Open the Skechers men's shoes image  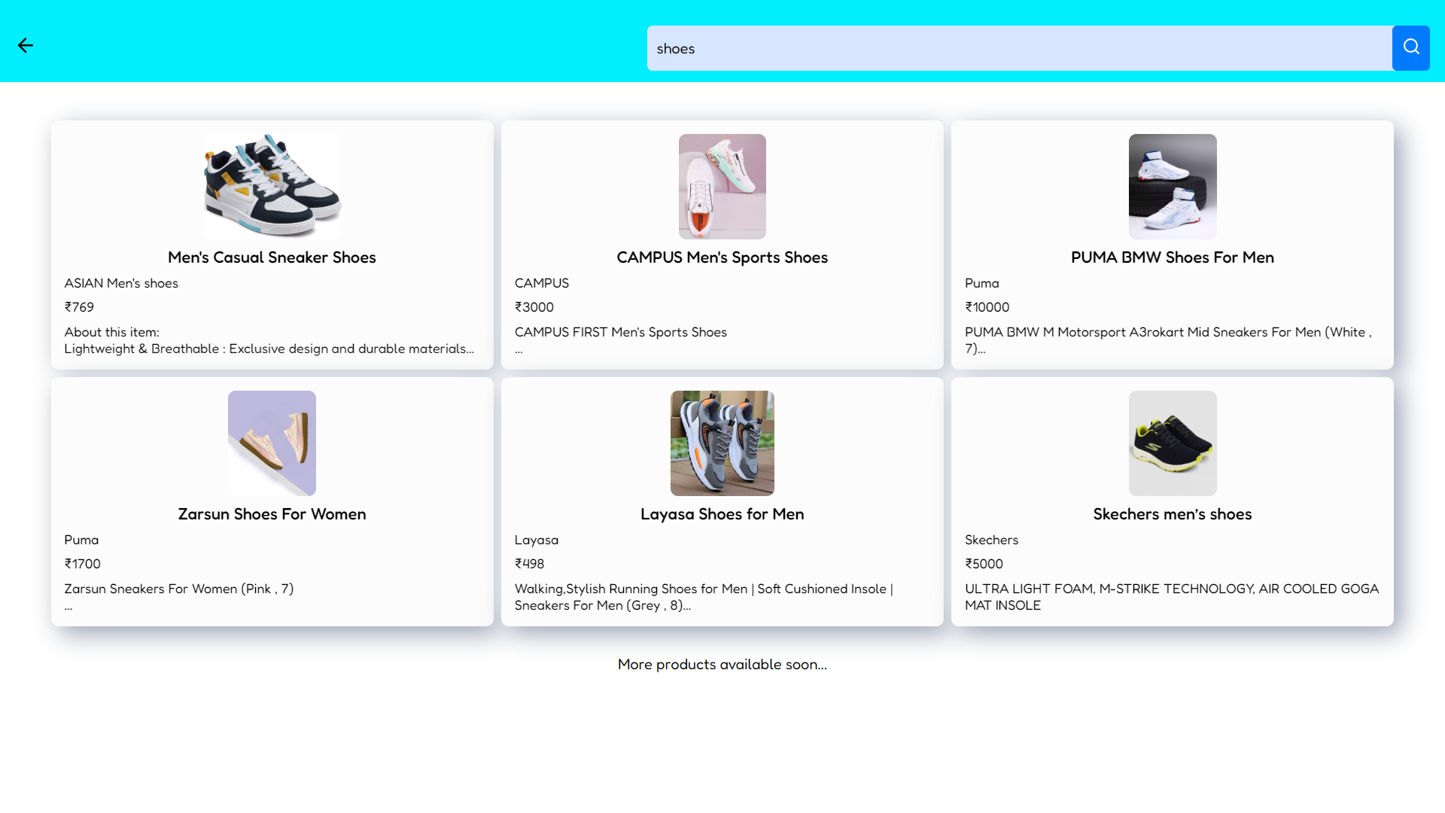[x=1173, y=443]
